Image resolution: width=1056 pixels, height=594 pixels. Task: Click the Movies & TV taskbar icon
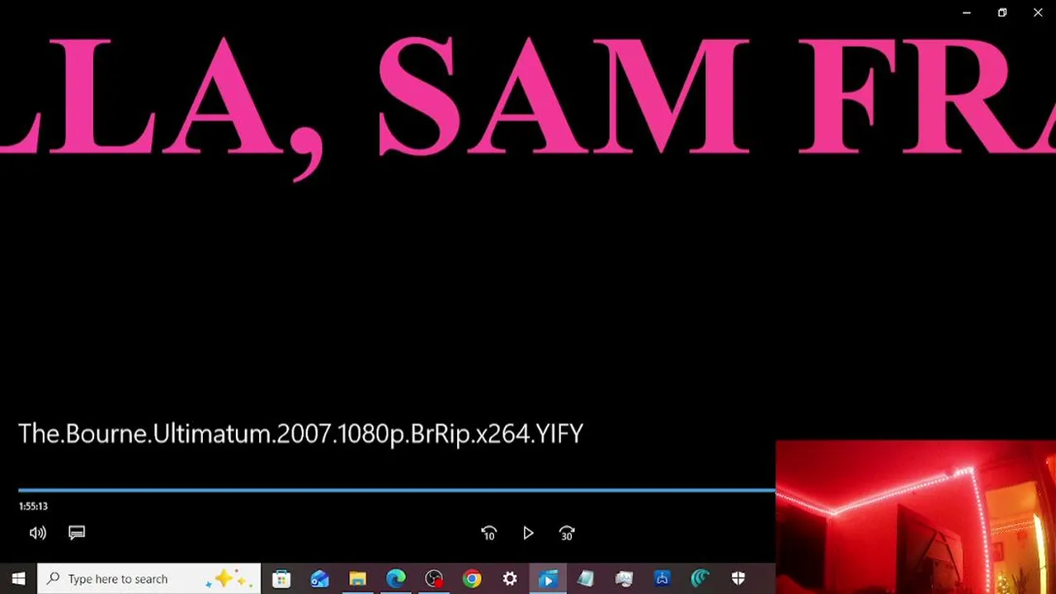point(547,579)
